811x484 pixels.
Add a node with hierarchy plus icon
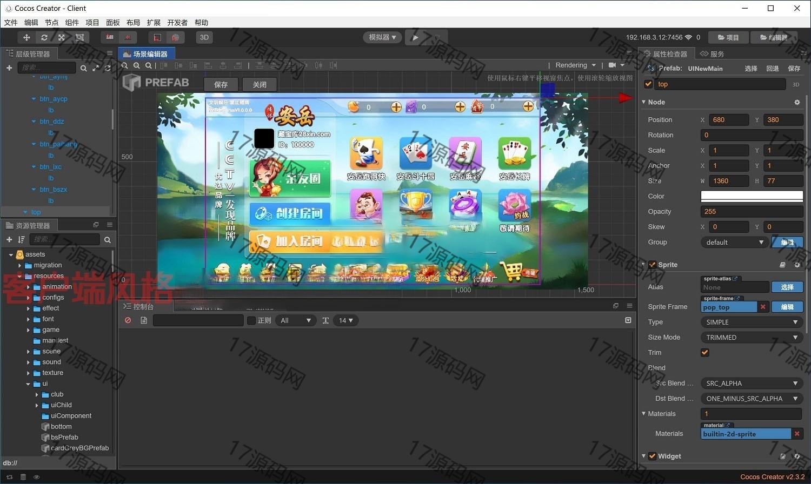[9, 68]
